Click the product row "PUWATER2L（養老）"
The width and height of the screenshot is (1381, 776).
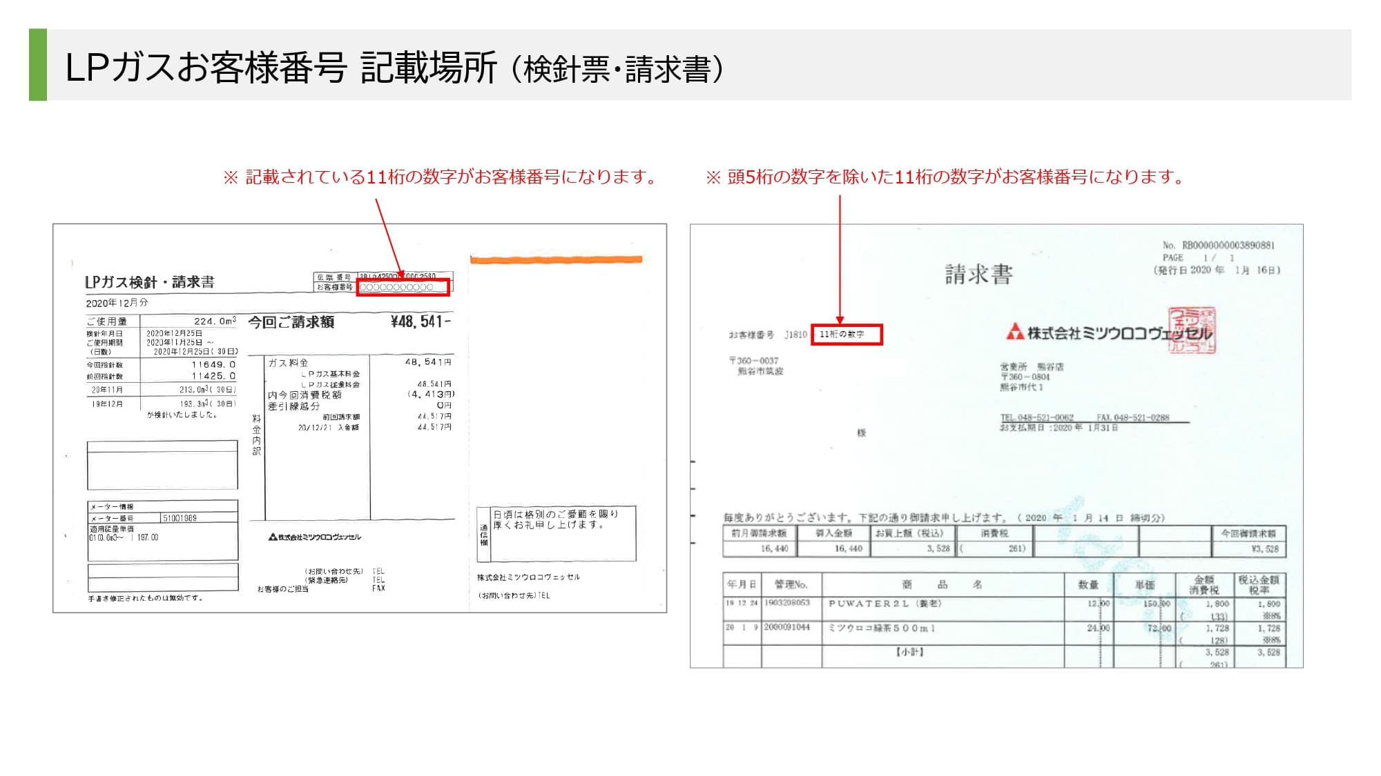885,604
